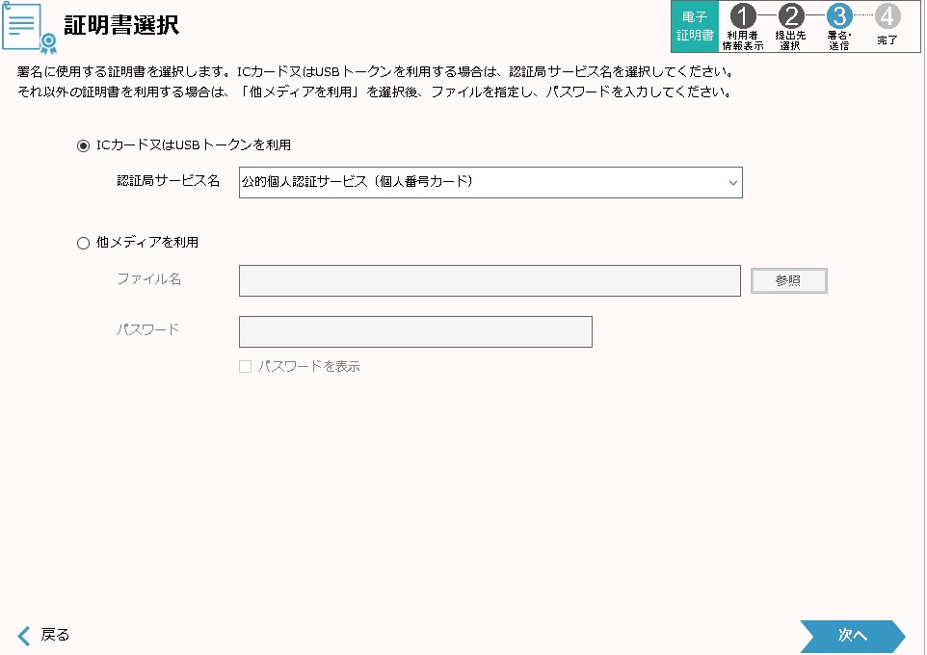
Task: Click the ファイル名 input field
Action: [x=490, y=280]
